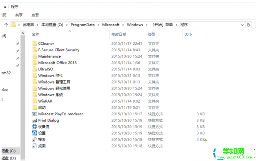Viewport: 256px width, 161px height.
Task: Click the date 2015/11/17 22:41 cell
Action: pyautogui.click(x=127, y=44)
